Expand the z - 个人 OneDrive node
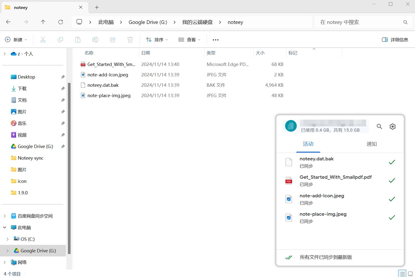Viewport: 415px width, 277px height. click(x=4, y=54)
